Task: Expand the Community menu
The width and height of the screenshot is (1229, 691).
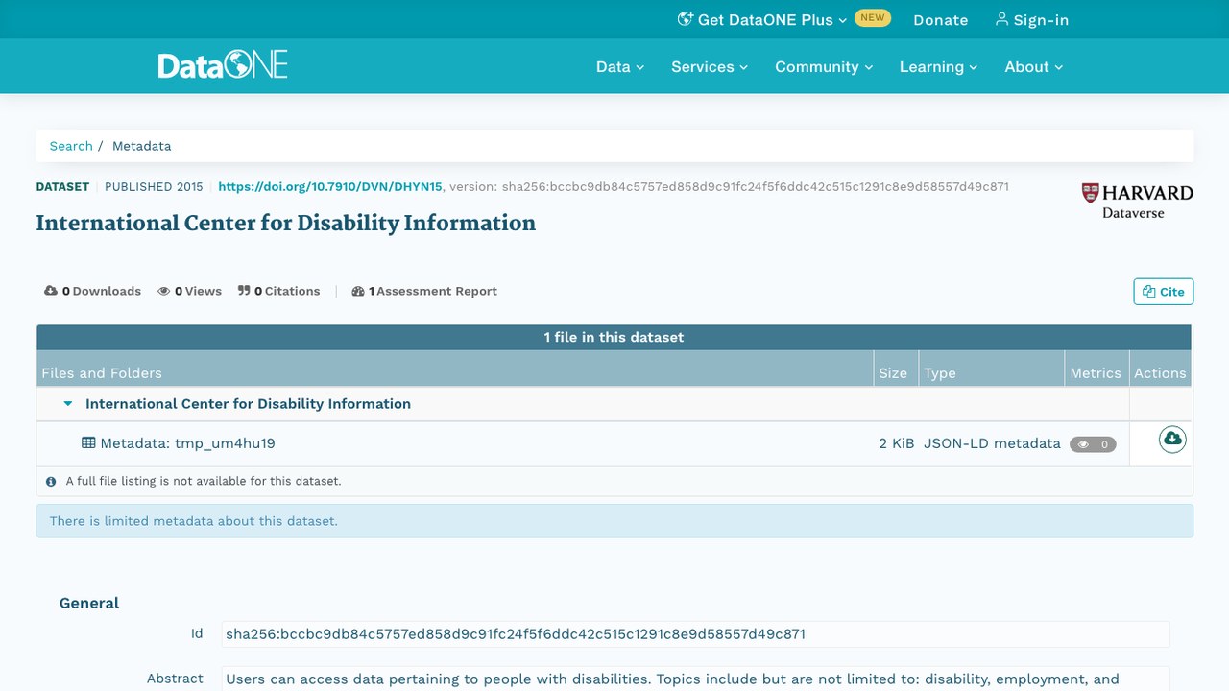Action: (x=824, y=66)
